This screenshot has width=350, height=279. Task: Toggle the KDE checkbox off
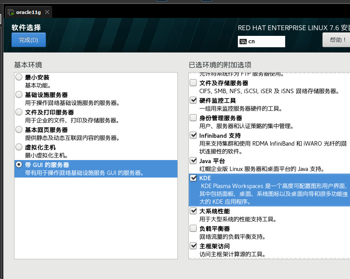(193, 178)
